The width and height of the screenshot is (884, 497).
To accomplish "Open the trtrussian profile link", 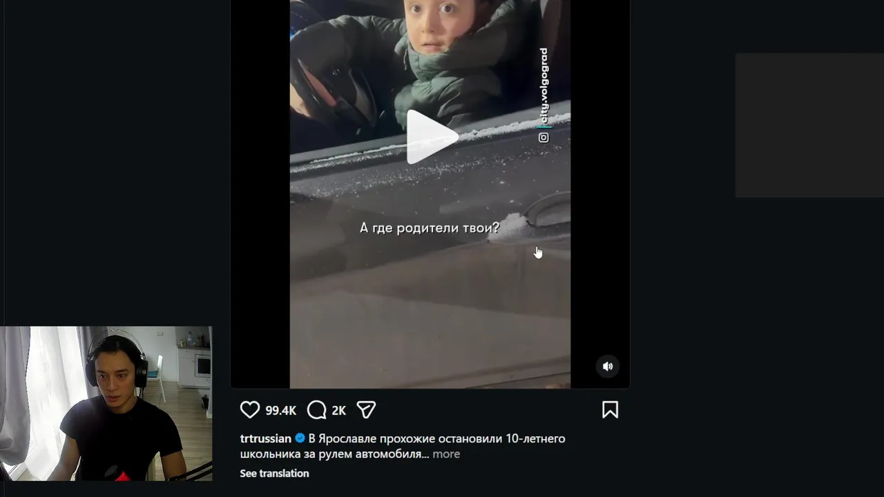I will pyautogui.click(x=265, y=438).
